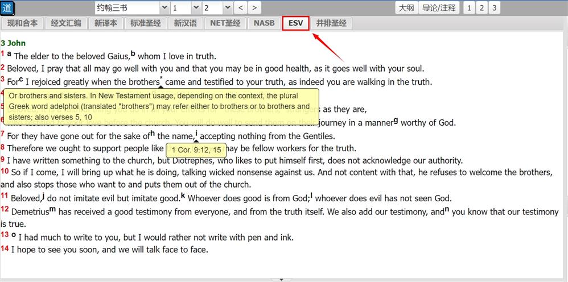Switch to the 标准圣经 tab

tap(146, 23)
